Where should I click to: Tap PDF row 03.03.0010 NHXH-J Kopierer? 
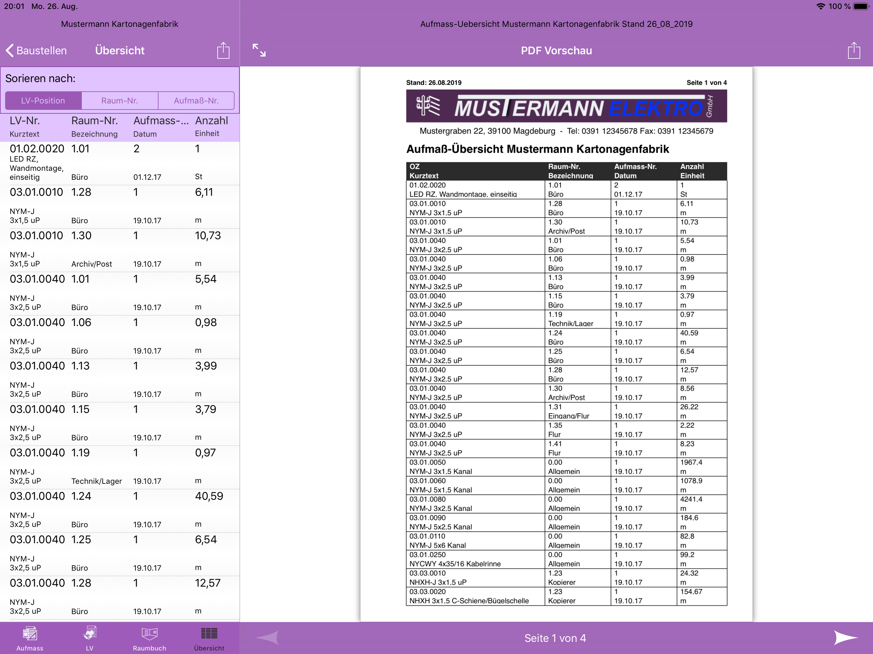(566, 578)
